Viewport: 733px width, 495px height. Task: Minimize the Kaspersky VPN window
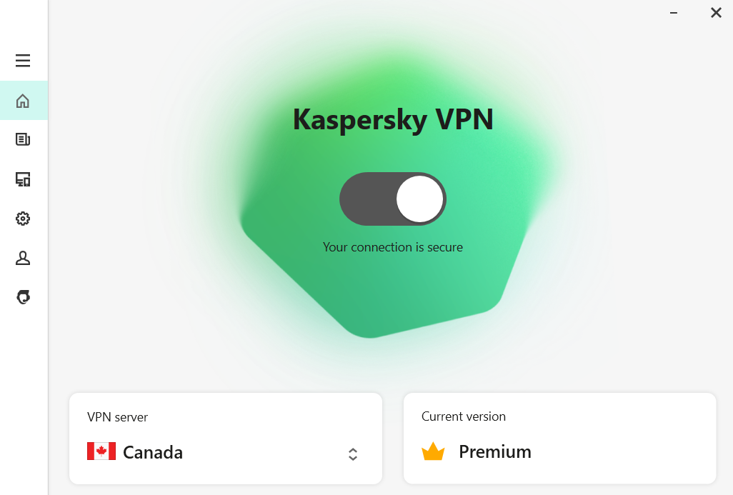click(x=674, y=13)
